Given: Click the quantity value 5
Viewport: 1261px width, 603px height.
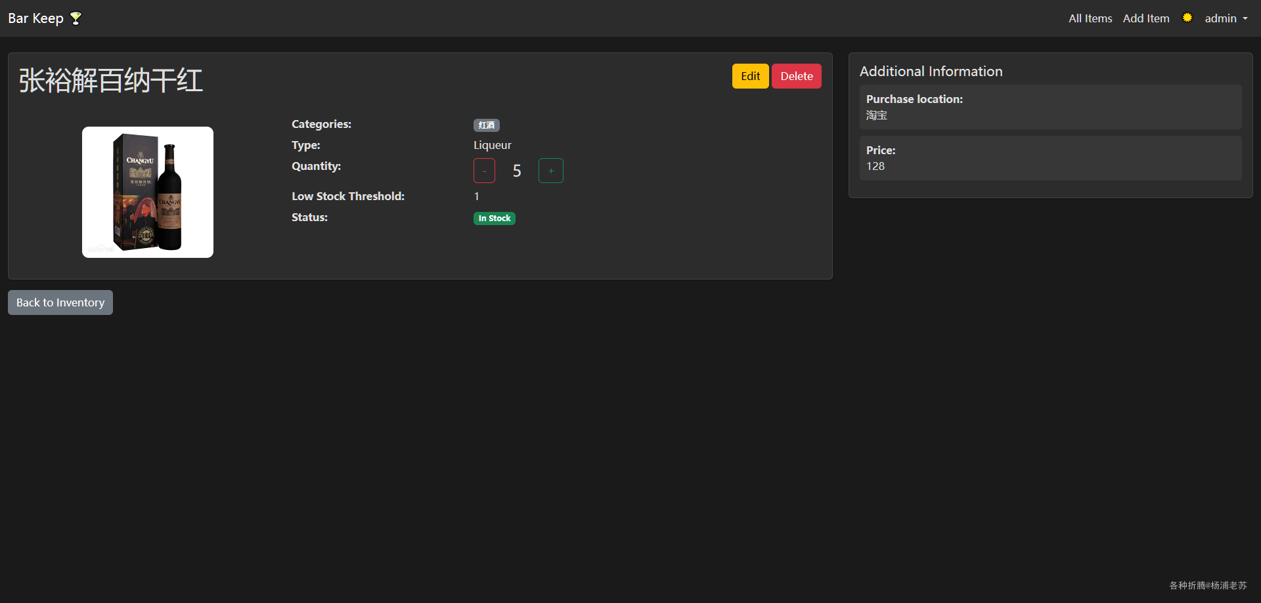Looking at the screenshot, I should (517, 171).
